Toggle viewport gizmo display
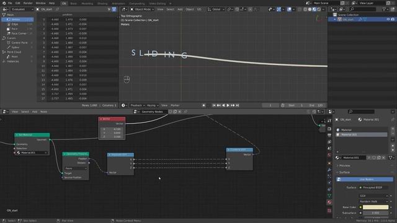Screen dimensions: 397x223 coord(279,9)
